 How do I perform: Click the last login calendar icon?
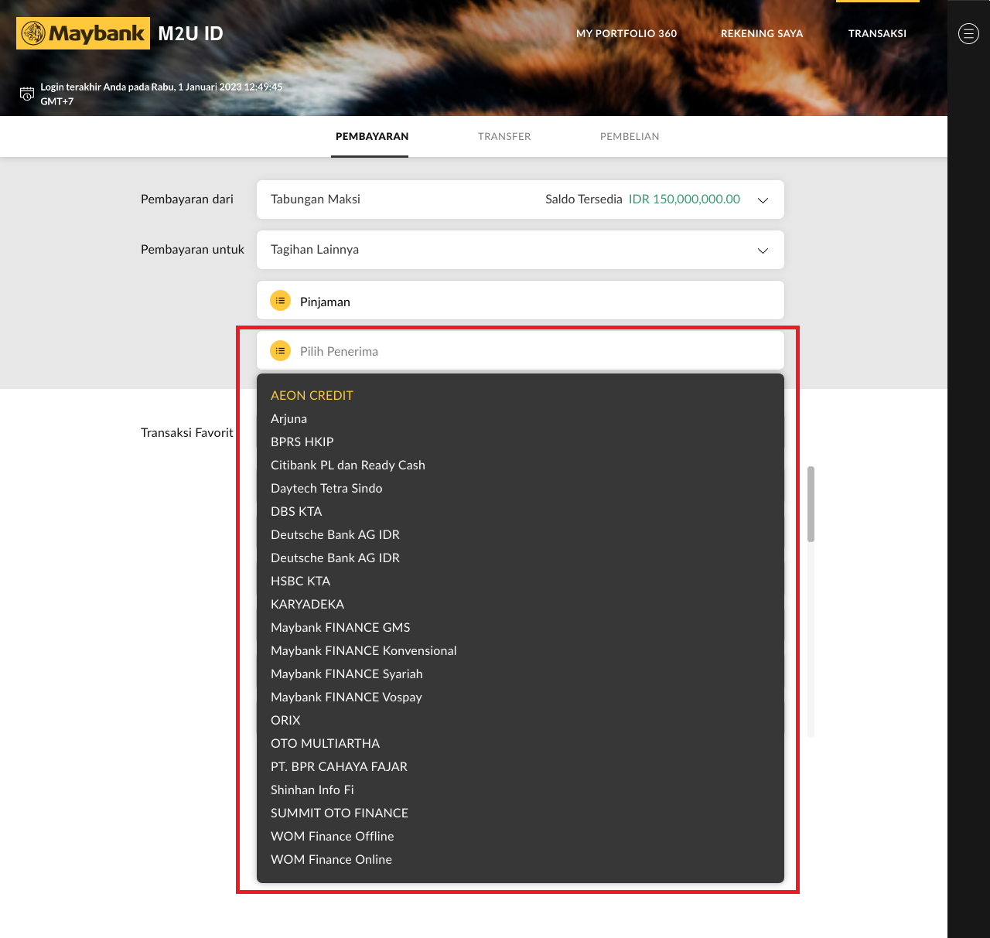[27, 94]
